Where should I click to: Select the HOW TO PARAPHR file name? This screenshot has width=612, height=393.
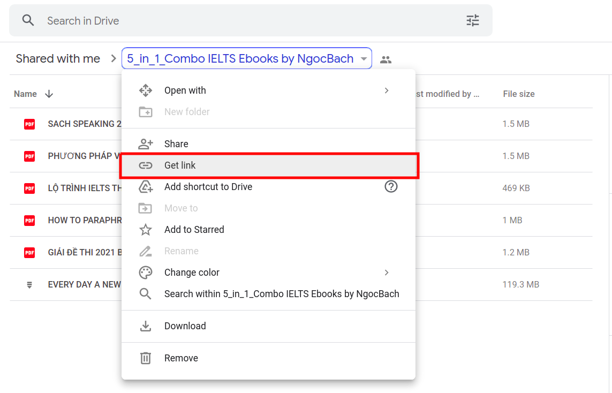[85, 220]
